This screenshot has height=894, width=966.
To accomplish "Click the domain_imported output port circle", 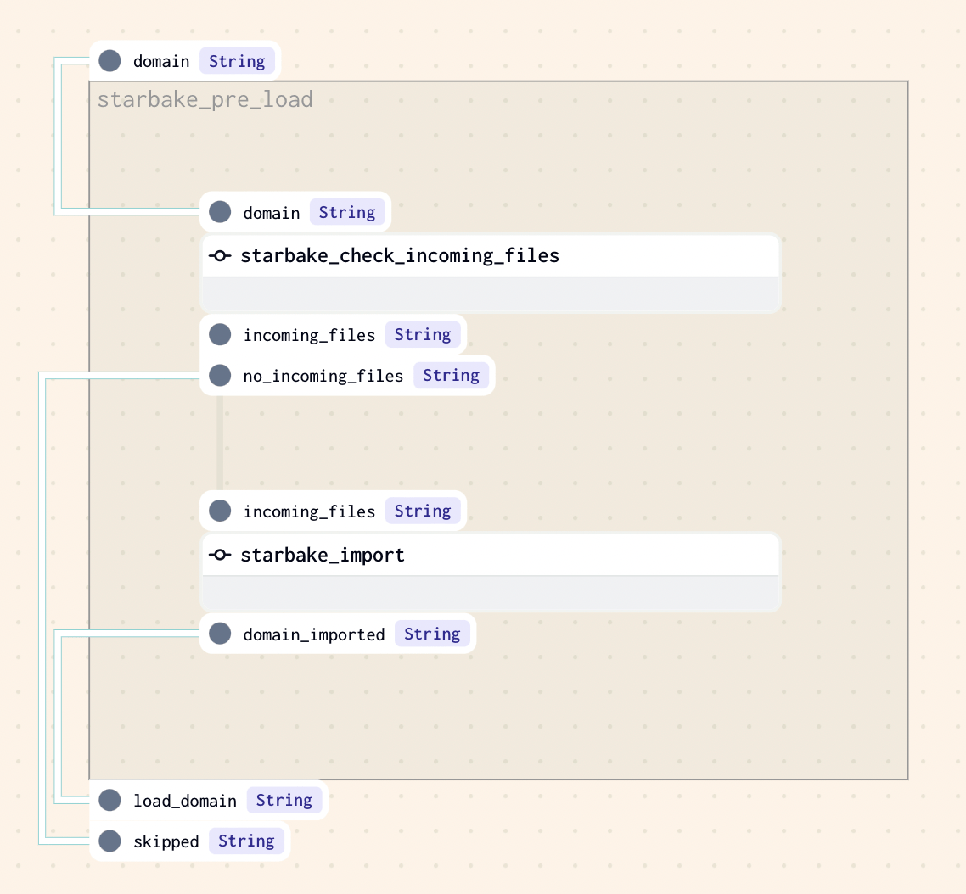I will tap(220, 634).
